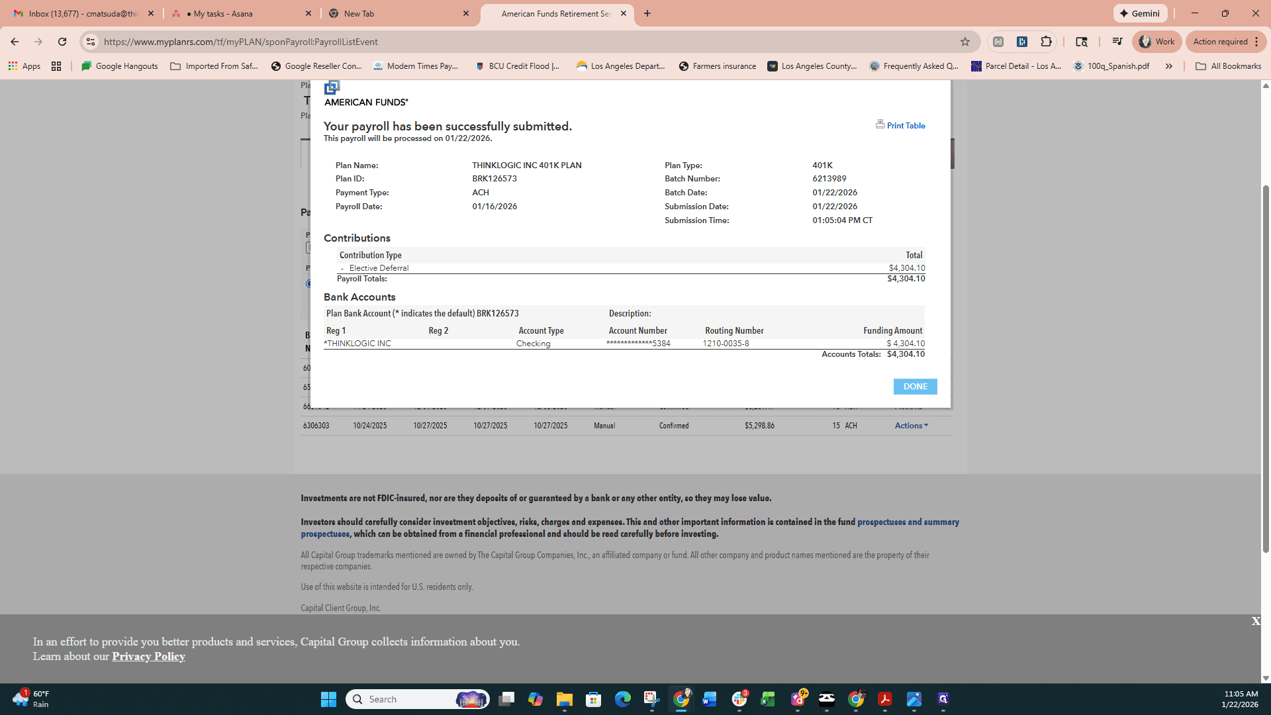
Task: Open Windows Start menu
Action: [x=328, y=699]
